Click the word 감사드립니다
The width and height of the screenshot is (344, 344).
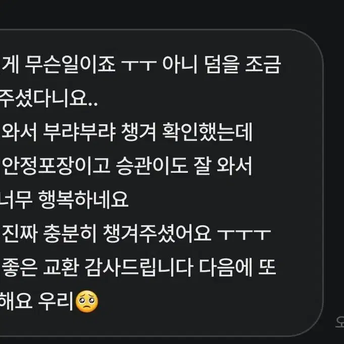[139, 267]
